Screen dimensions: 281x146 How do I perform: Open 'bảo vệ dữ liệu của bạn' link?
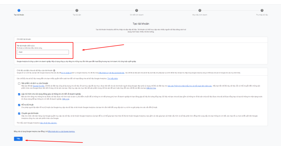[x=49, y=122]
